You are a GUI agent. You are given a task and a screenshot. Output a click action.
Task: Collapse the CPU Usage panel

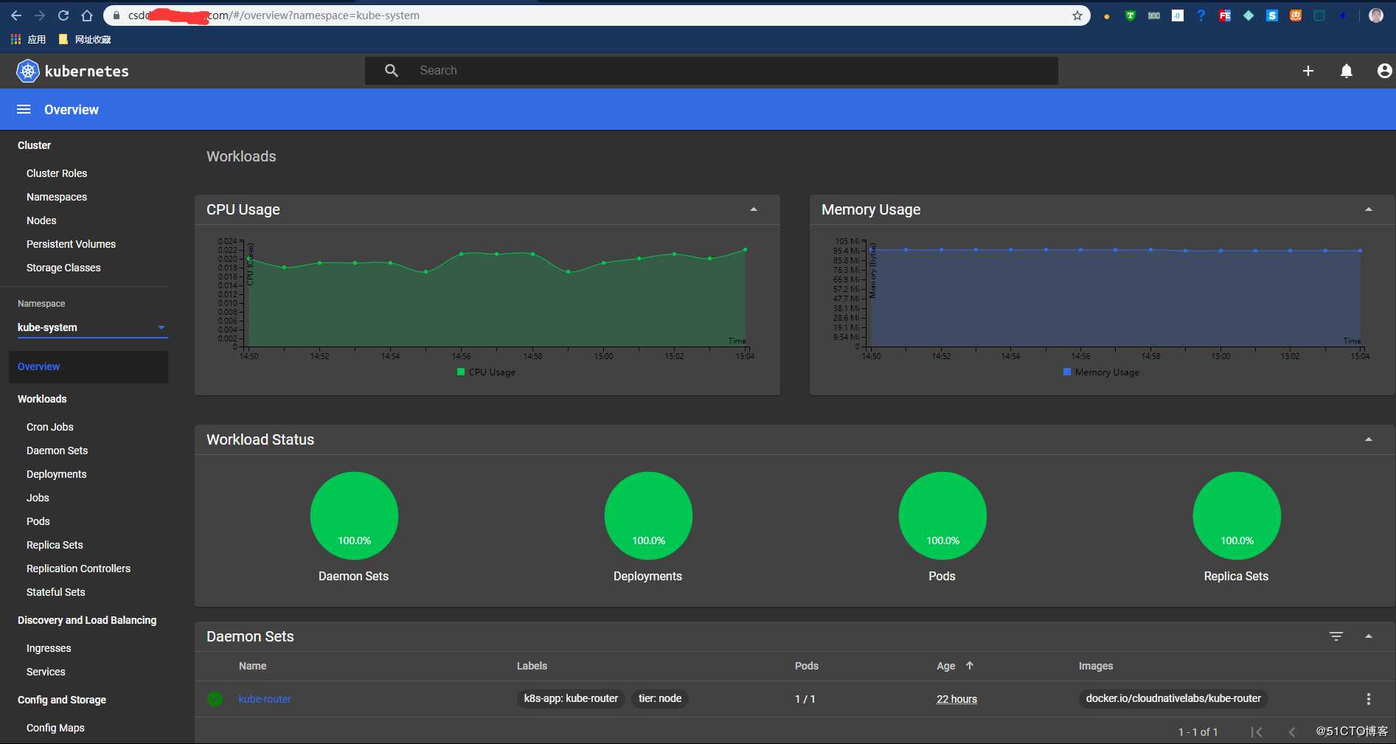(753, 209)
